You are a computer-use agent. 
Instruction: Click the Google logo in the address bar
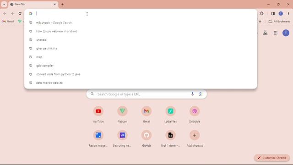pyautogui.click(x=31, y=13)
